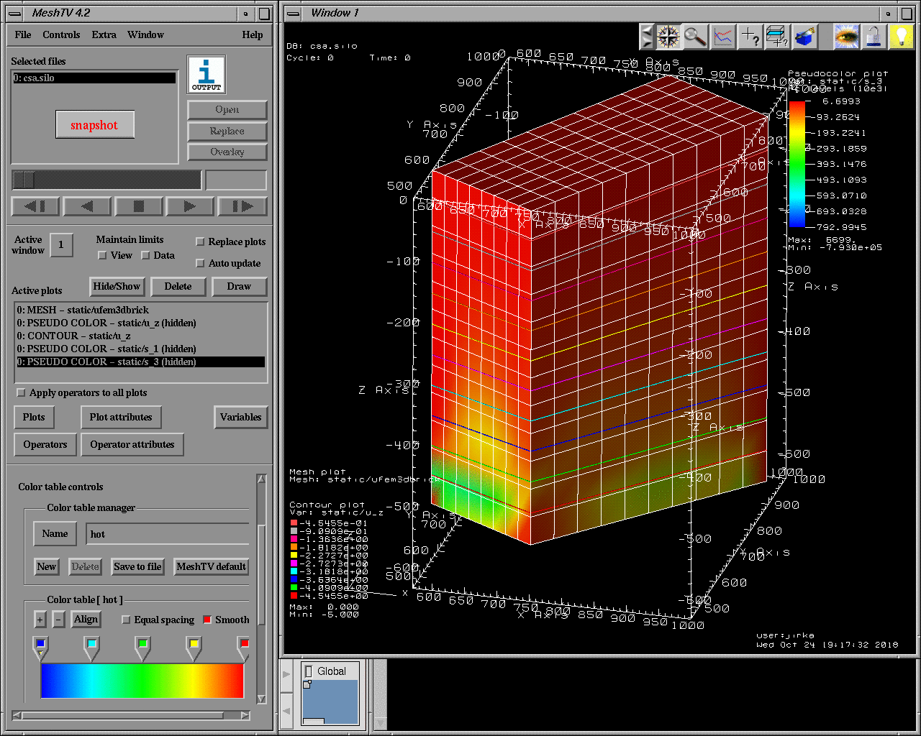Disable the Smooth color table toggle
Screen dimensions: 921x736
[x=207, y=620]
